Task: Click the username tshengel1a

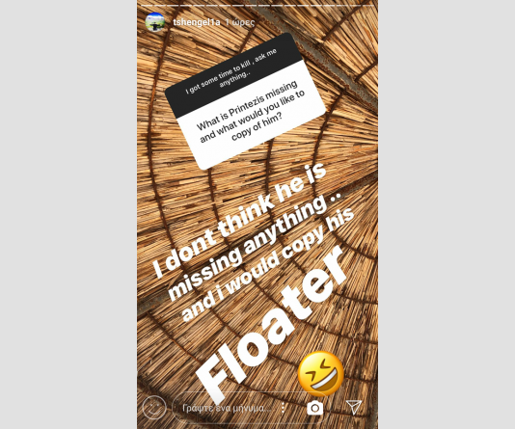Action: coord(196,22)
